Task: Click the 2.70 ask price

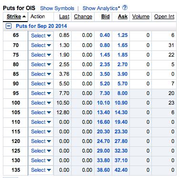Action: (x=123, y=64)
